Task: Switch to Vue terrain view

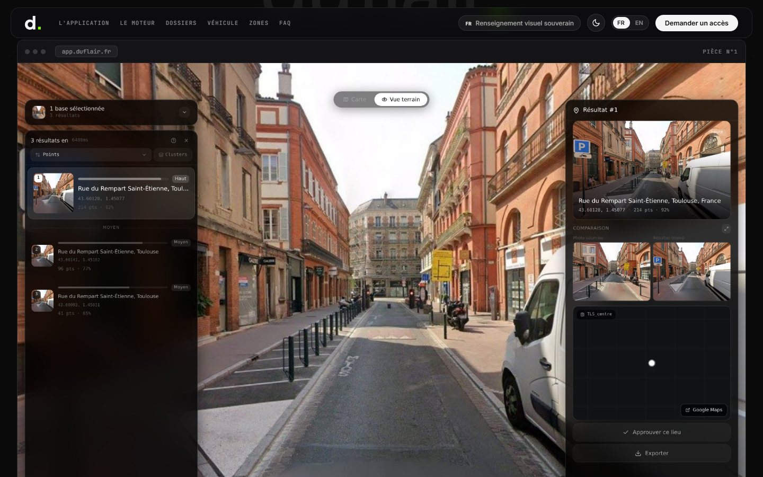Action: point(401,99)
